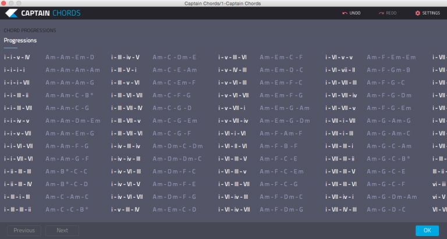Choose progression i - VI - vii - II
Image resolution: width=447 pixels, height=239 pixels.
(340, 70)
